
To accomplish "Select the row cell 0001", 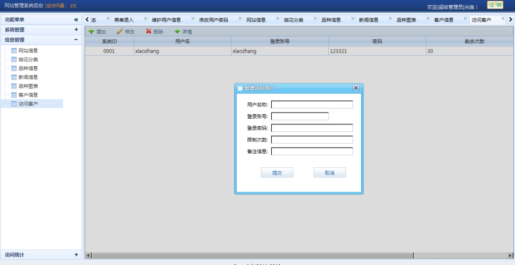I will (109, 51).
